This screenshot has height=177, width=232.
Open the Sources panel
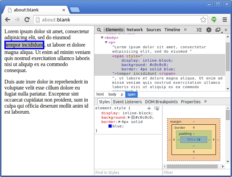153,30
